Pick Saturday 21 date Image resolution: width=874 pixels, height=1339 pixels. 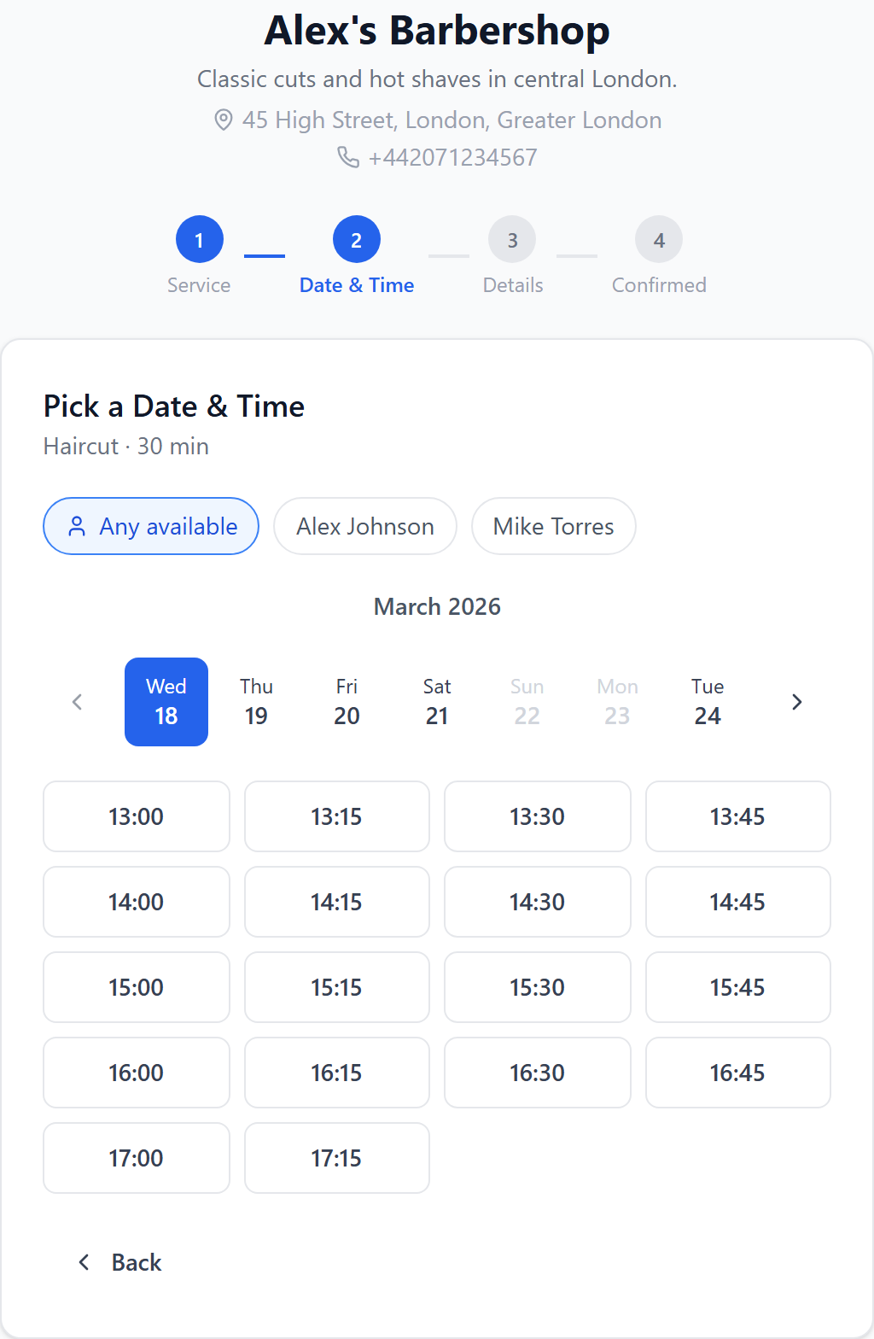pyautogui.click(x=437, y=702)
